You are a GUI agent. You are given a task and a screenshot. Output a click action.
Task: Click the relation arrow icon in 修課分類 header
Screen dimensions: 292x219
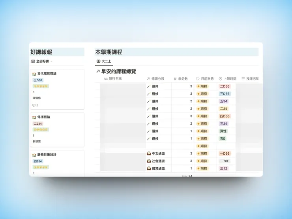tap(148, 79)
